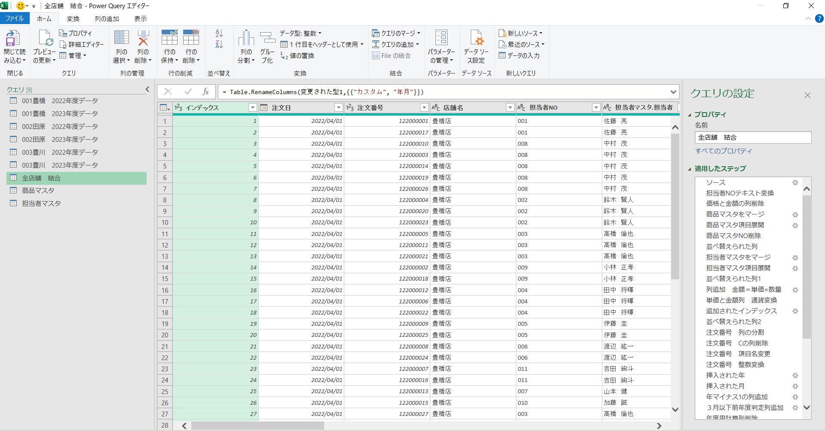Collapse the Queries (クエリ) pane
Screen dimensions: 825x431
point(147,89)
